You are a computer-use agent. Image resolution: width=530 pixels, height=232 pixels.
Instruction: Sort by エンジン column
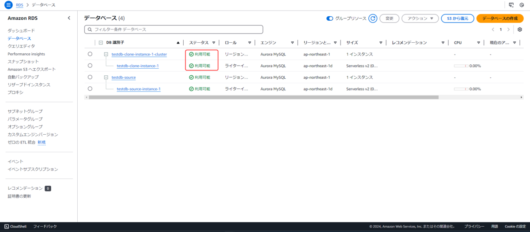(x=292, y=43)
